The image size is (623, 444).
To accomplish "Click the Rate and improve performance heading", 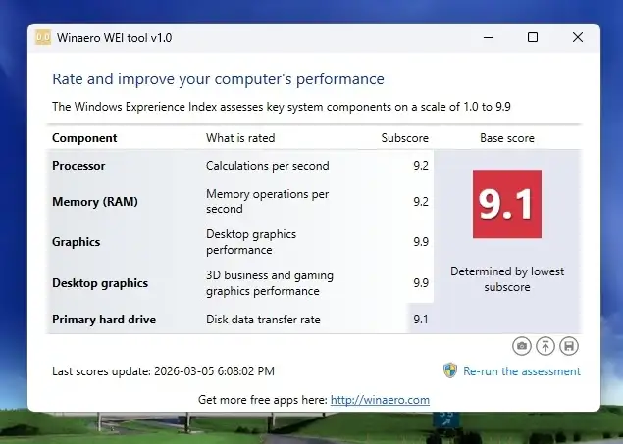I will coord(218,79).
